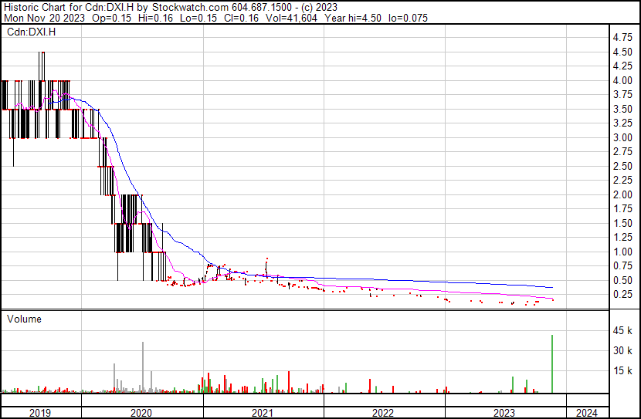Click the 2019 year label on time axis
Screen dimensions: 641x419
click(40, 413)
